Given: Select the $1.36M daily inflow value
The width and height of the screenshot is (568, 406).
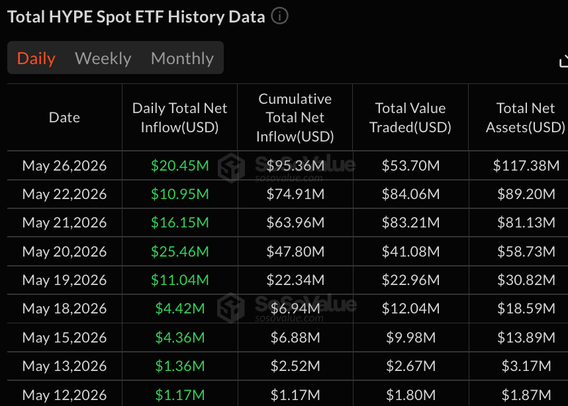Looking at the screenshot, I should [180, 366].
